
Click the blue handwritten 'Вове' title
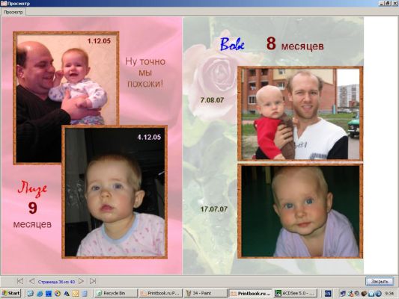click(x=232, y=44)
